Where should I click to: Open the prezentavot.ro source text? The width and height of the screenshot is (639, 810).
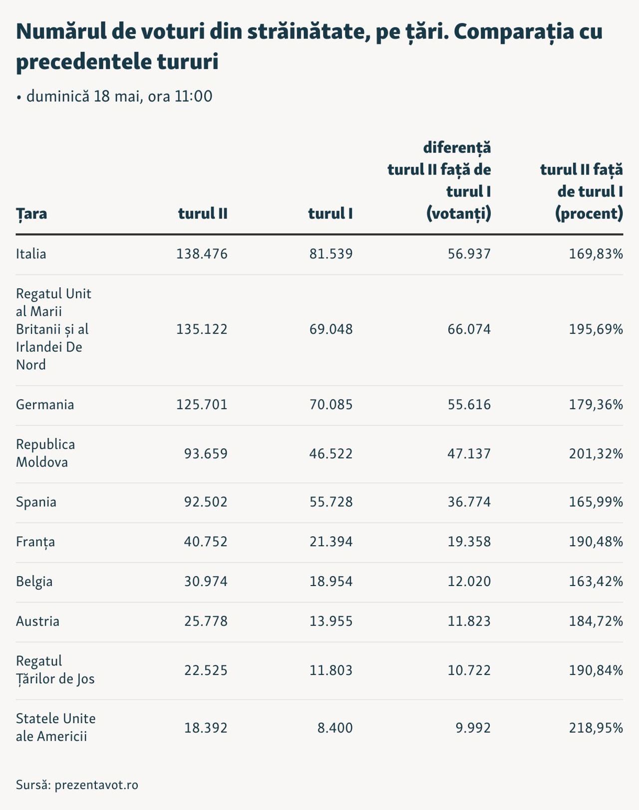[77, 785]
